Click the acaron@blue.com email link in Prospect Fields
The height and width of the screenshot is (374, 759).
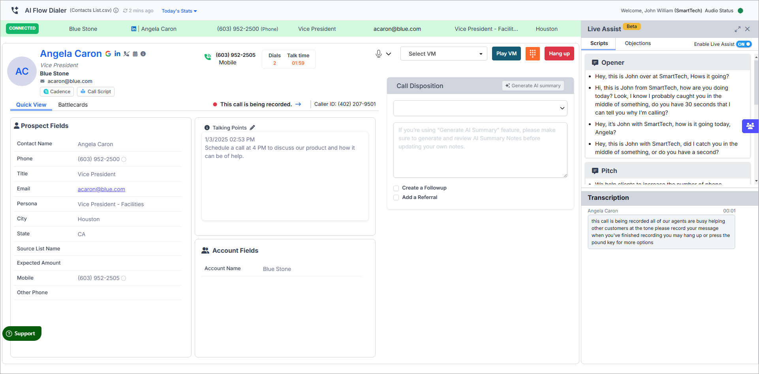click(x=101, y=189)
